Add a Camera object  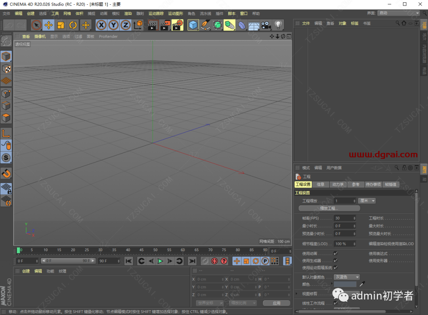[x=266, y=25]
